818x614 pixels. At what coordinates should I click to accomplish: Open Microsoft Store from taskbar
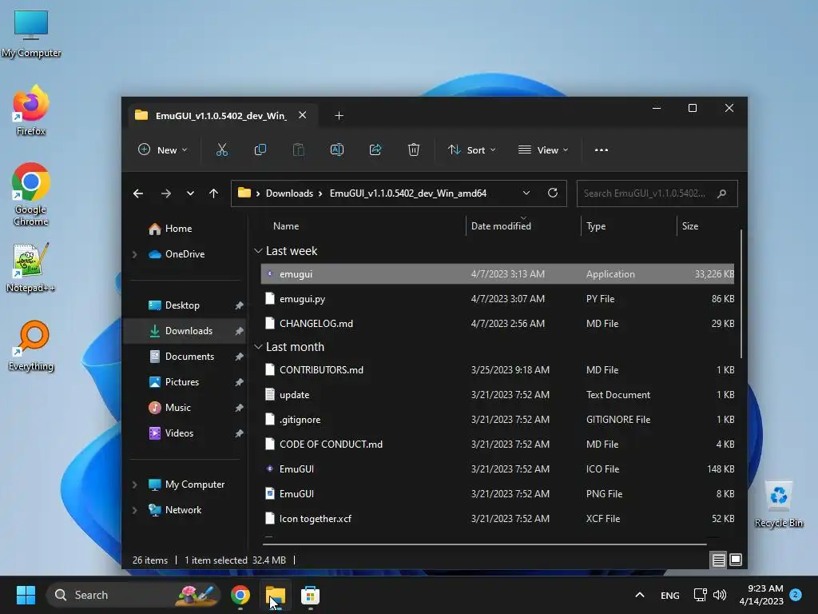pos(310,595)
